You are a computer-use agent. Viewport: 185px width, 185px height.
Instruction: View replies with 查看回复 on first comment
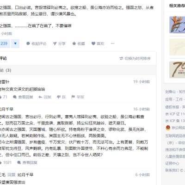[x=23, y=97]
